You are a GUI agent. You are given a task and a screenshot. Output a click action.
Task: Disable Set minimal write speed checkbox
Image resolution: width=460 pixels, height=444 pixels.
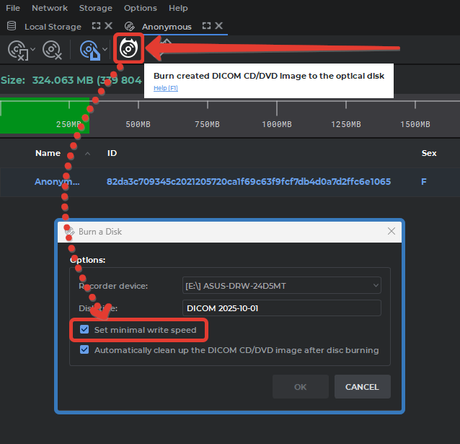85,330
